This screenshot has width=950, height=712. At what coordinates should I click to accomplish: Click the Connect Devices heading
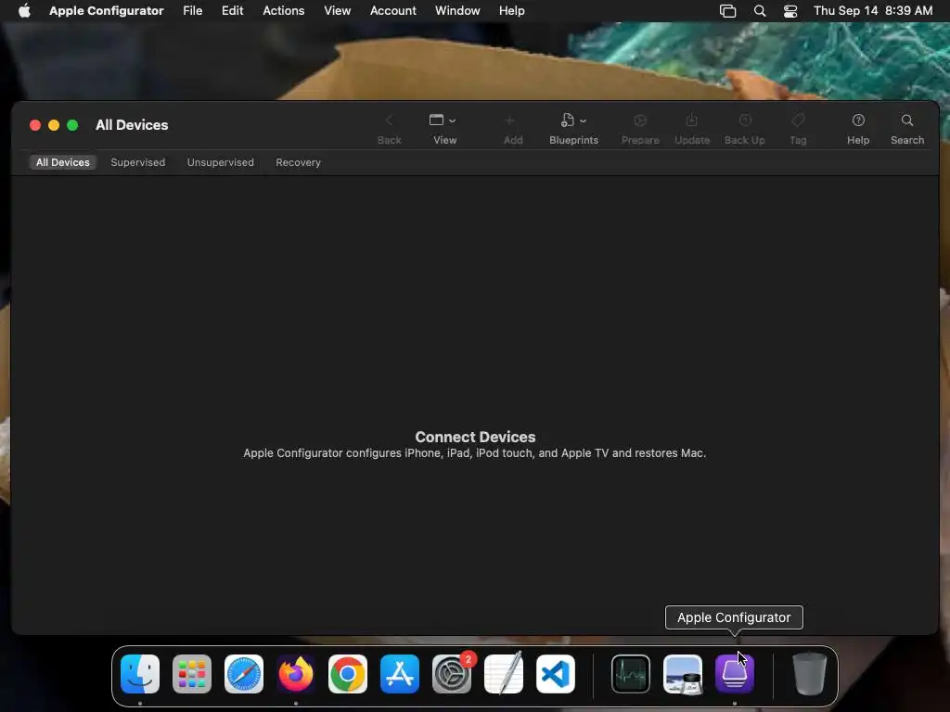point(475,437)
